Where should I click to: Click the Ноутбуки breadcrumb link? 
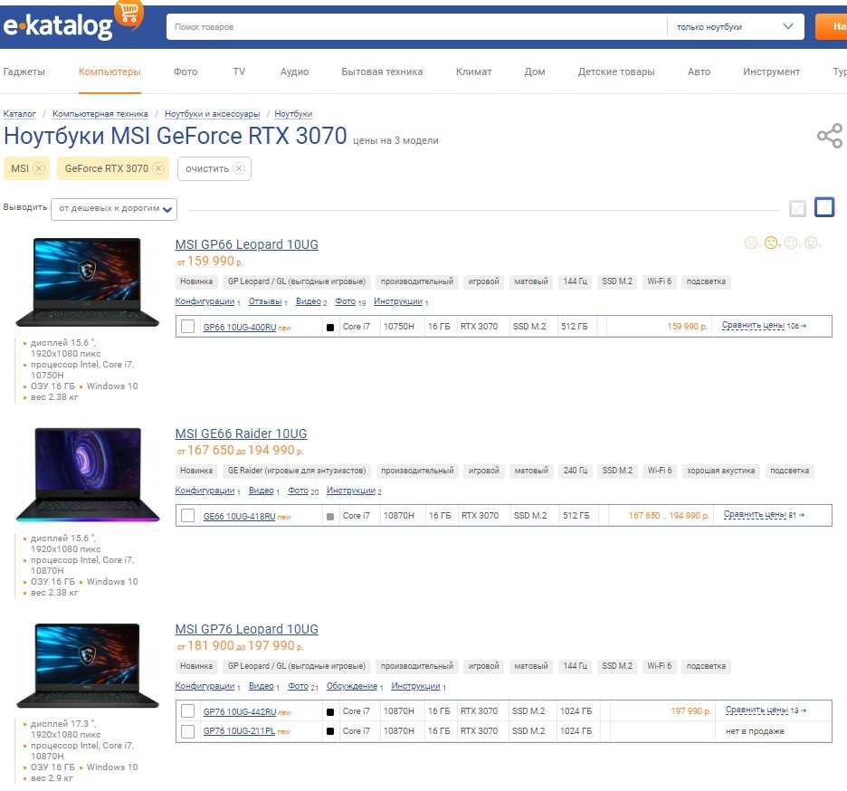pyautogui.click(x=293, y=114)
